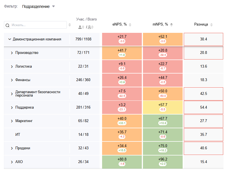Collapse the Демонстрационная компания row
This screenshot has height=174, width=233.
click(10, 39)
